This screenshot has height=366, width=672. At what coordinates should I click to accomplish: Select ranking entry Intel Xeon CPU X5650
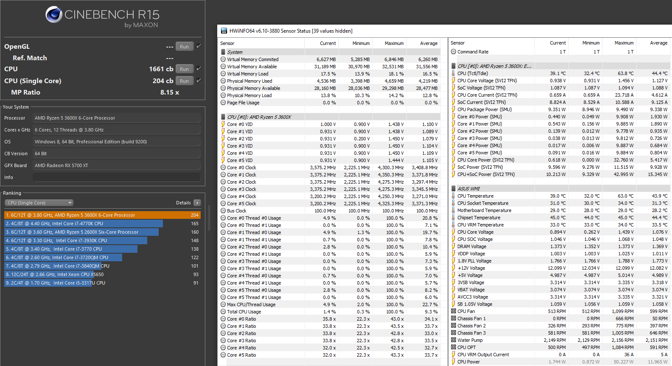pyautogui.click(x=102, y=274)
